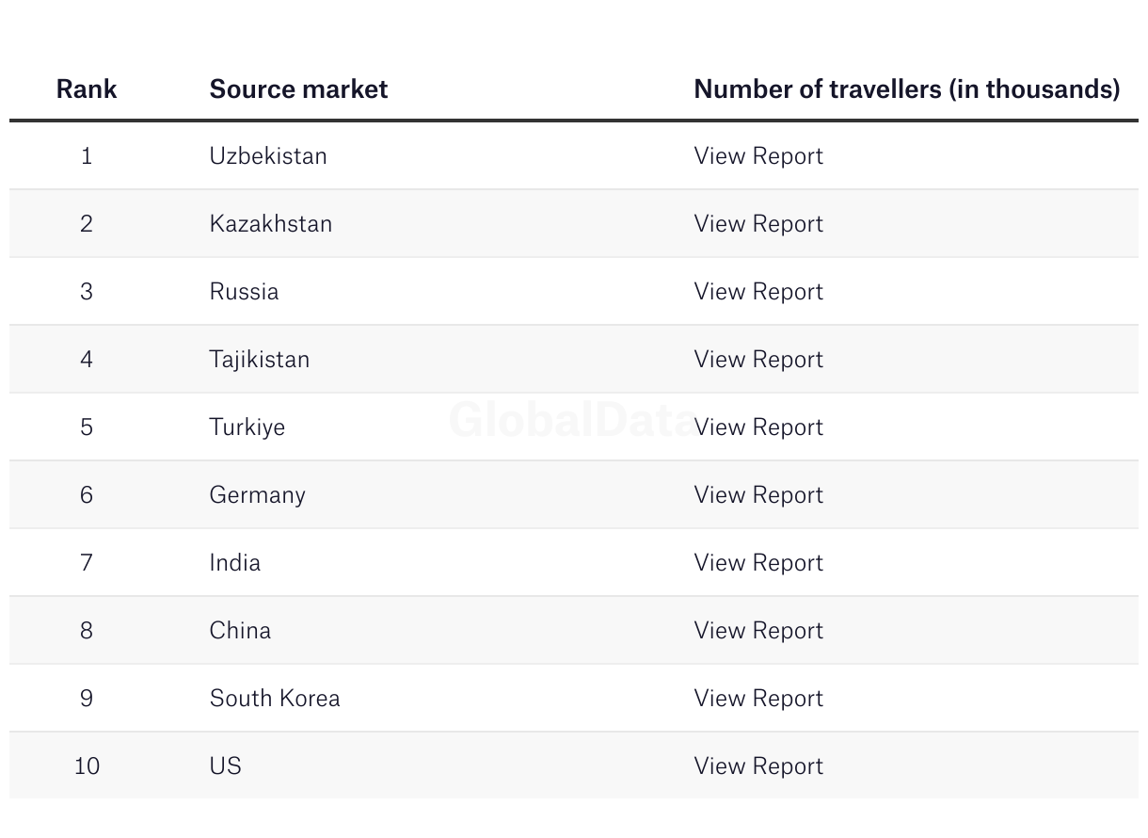This screenshot has height=838, width=1148.
Task: Click the Germany country name
Action: tap(258, 495)
